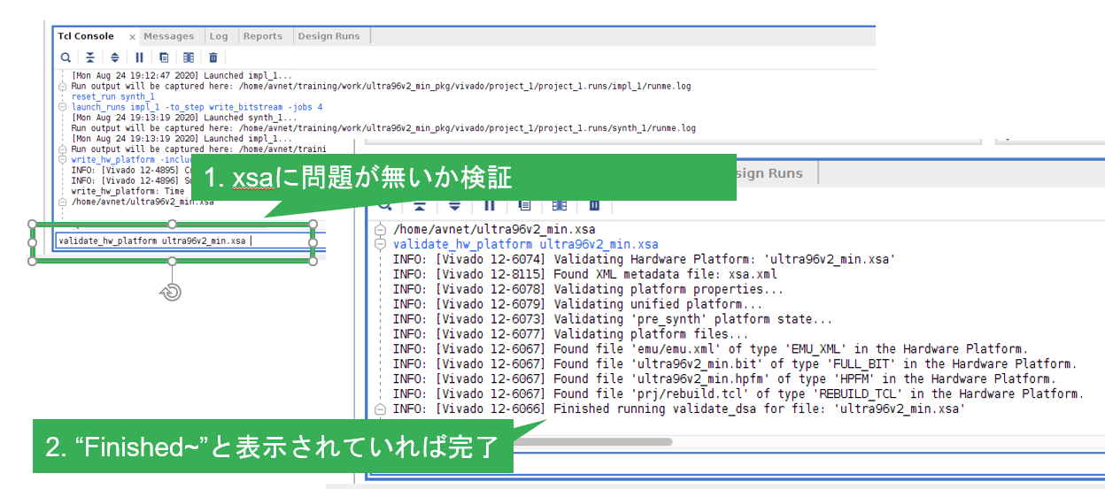Screen dimensions: 1105x489
Task: Open the Reports tab
Action: tap(263, 36)
